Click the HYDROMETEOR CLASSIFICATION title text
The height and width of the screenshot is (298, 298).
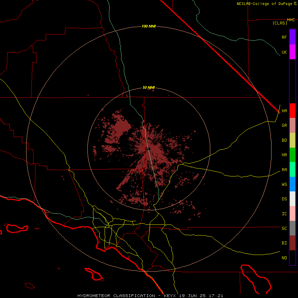coord(116,296)
